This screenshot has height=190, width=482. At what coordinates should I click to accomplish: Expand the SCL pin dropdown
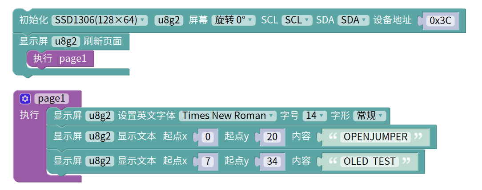tap(297, 20)
